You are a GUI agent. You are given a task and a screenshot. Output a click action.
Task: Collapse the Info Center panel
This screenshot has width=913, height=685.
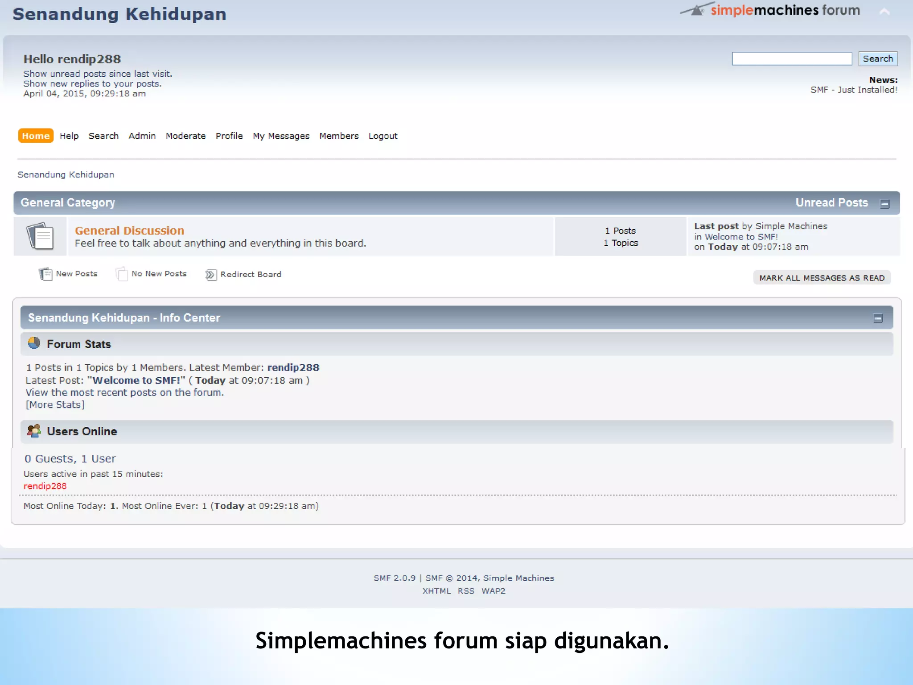coord(878,318)
